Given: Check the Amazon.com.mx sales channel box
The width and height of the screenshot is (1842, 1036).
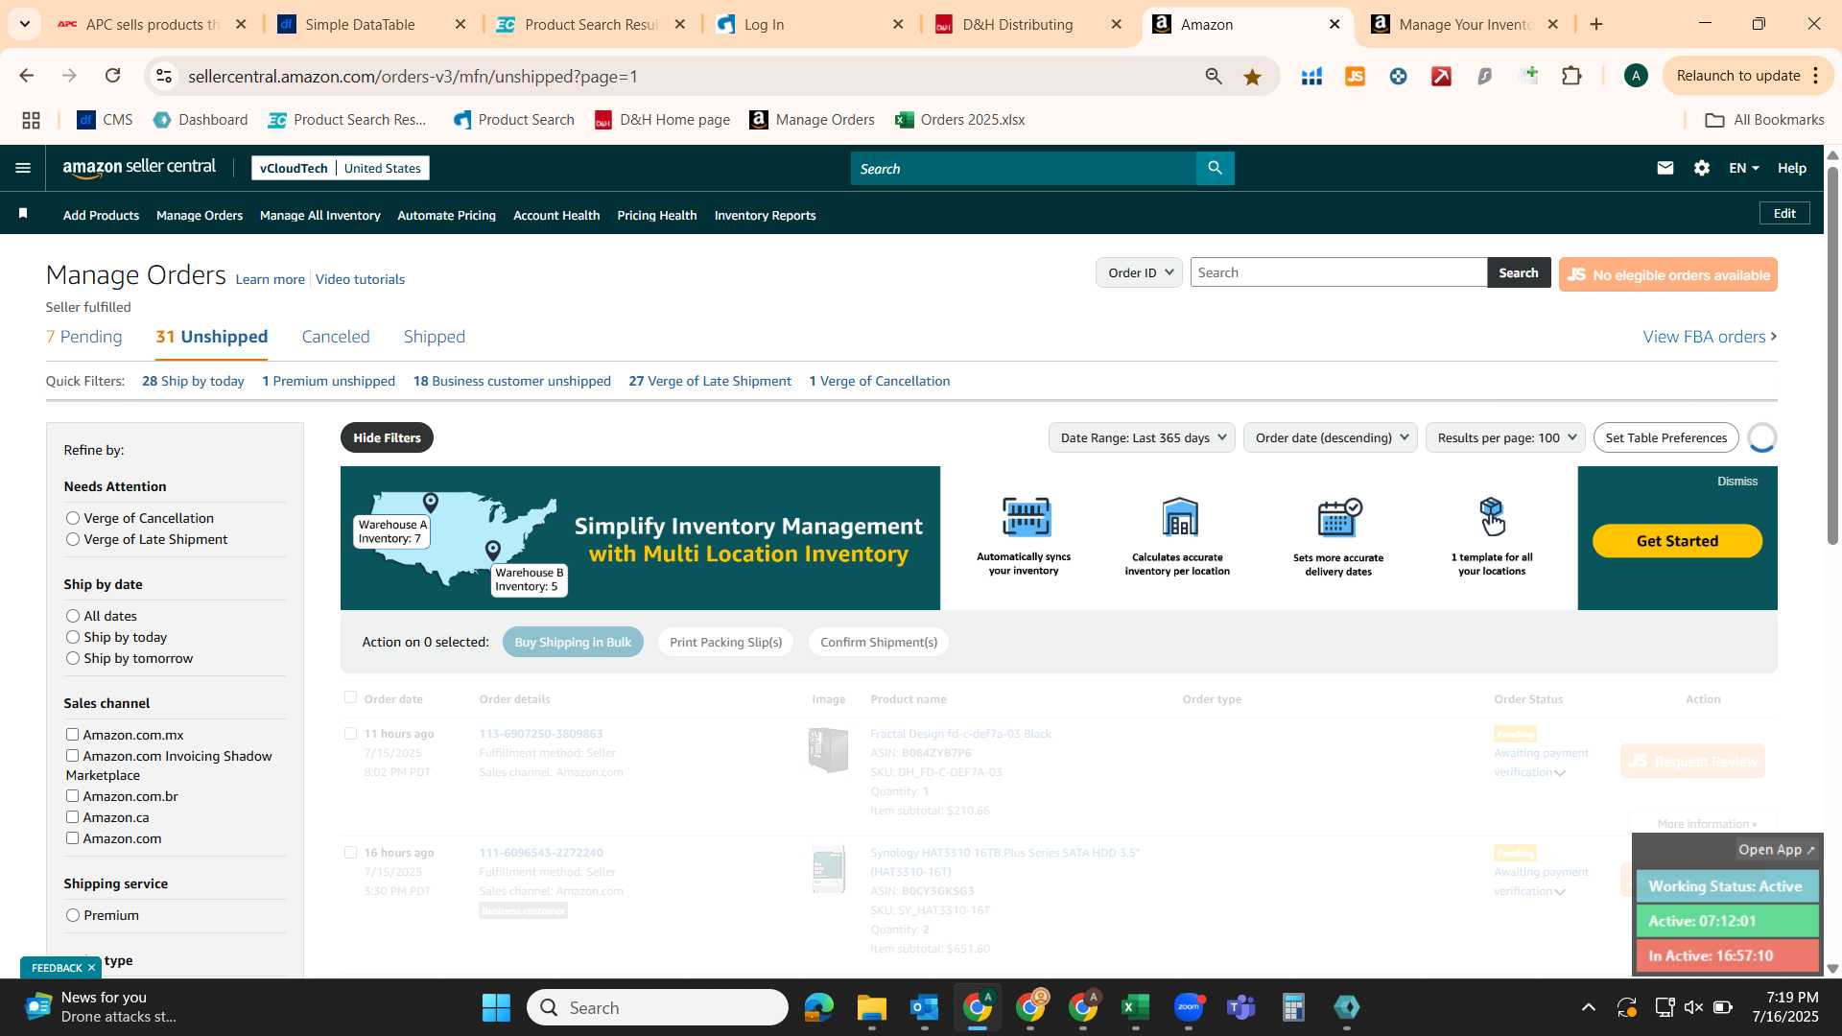Looking at the screenshot, I should coord(72,734).
